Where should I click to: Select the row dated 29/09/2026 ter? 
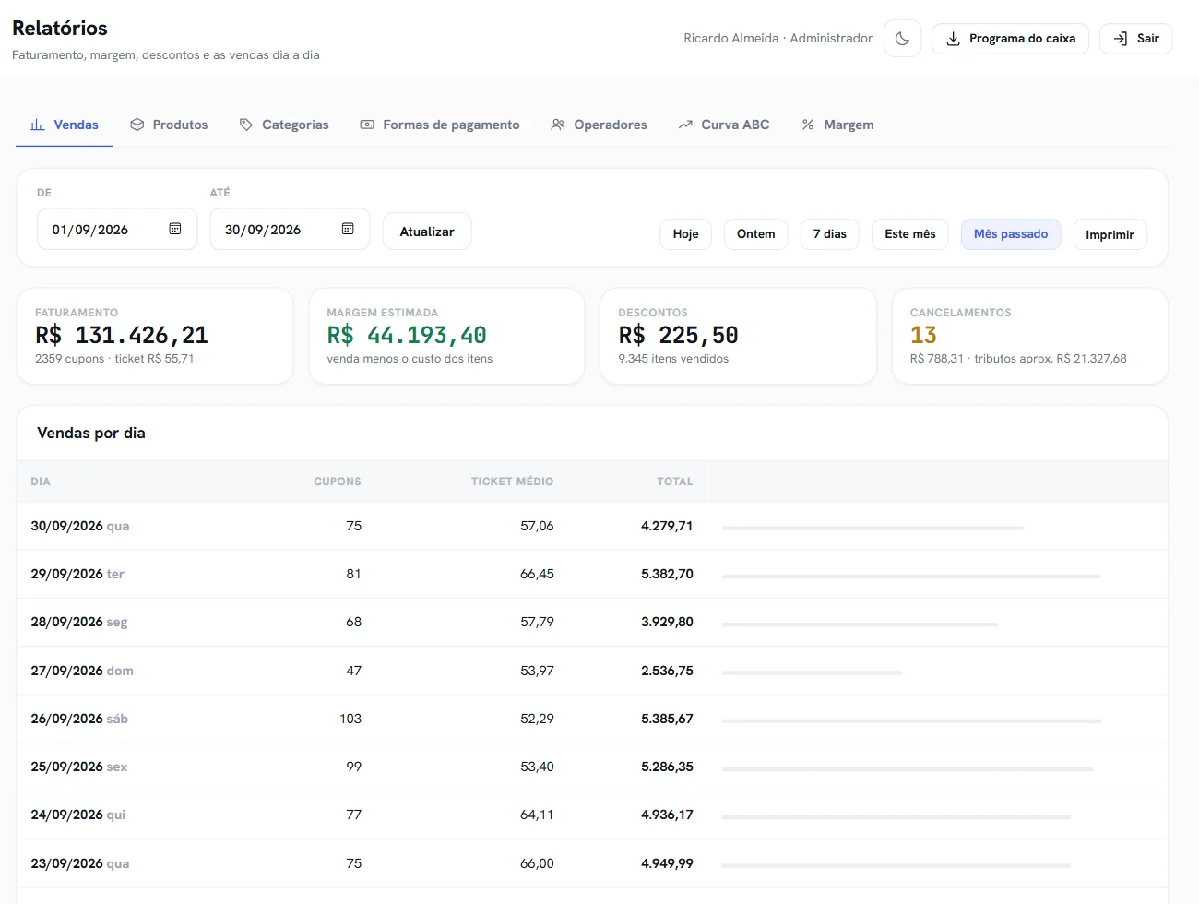click(592, 574)
